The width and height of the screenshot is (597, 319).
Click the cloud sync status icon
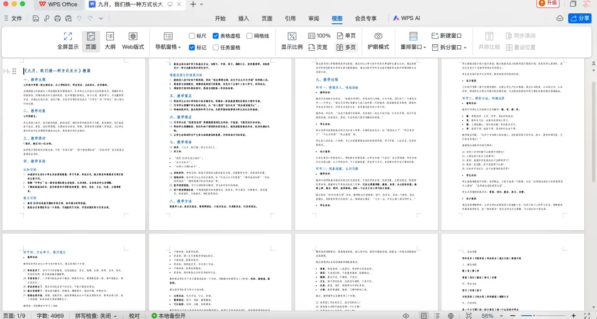click(x=559, y=18)
